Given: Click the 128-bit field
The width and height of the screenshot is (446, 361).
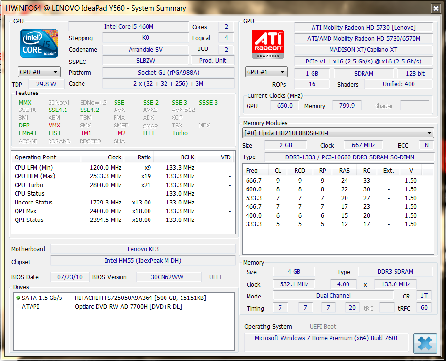Looking at the screenshot, I should (415, 74).
